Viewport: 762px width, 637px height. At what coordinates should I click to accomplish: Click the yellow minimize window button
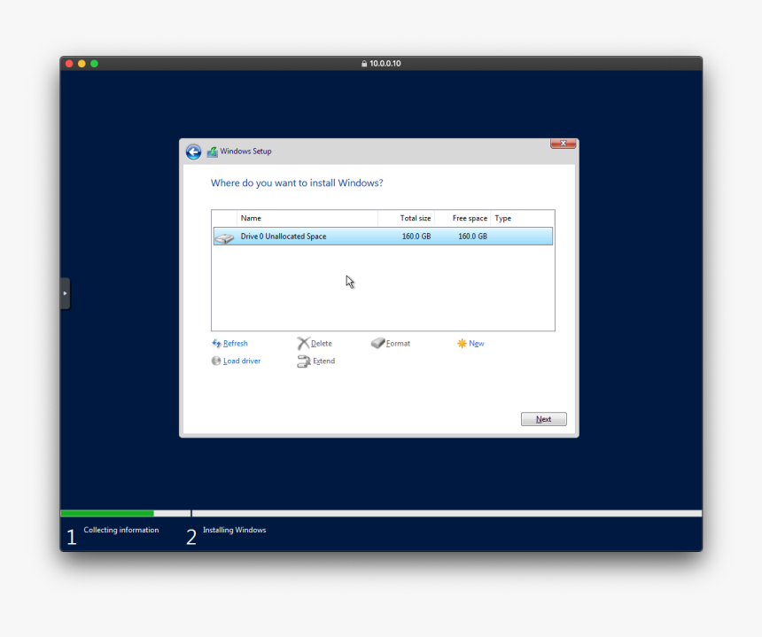[82, 64]
